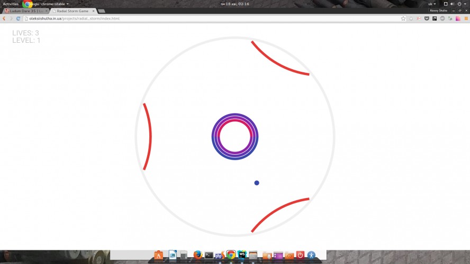Open the file cabinet app in dock

click(x=253, y=255)
